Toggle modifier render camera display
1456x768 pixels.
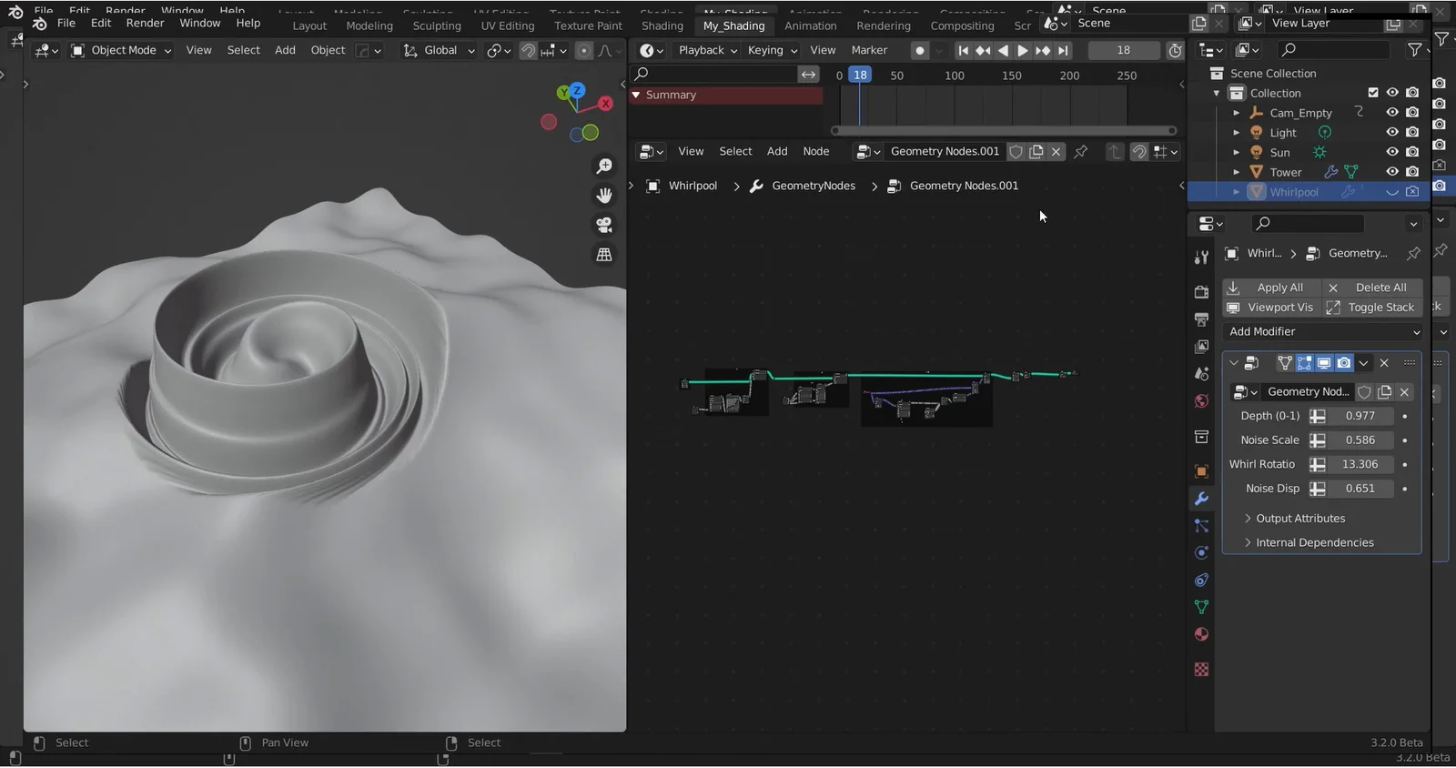(1344, 363)
